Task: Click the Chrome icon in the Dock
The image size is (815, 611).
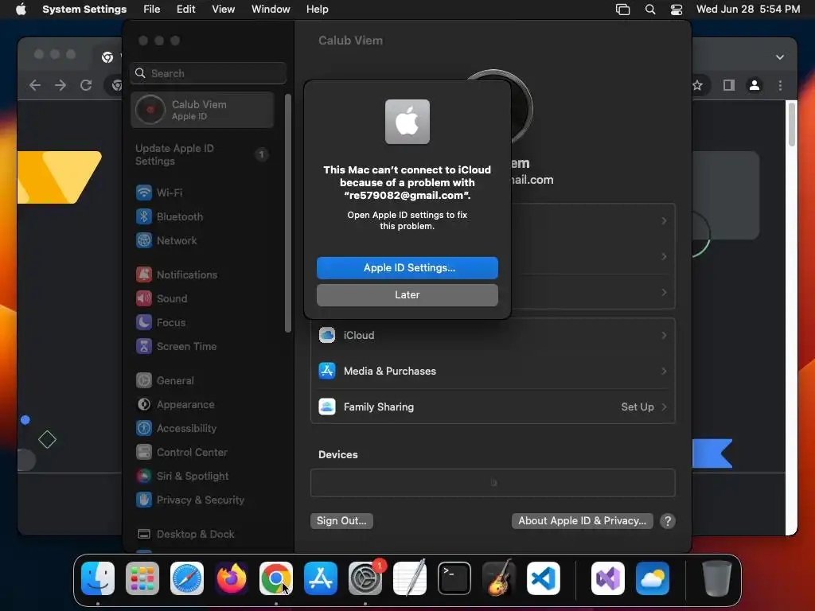Action: pyautogui.click(x=276, y=578)
